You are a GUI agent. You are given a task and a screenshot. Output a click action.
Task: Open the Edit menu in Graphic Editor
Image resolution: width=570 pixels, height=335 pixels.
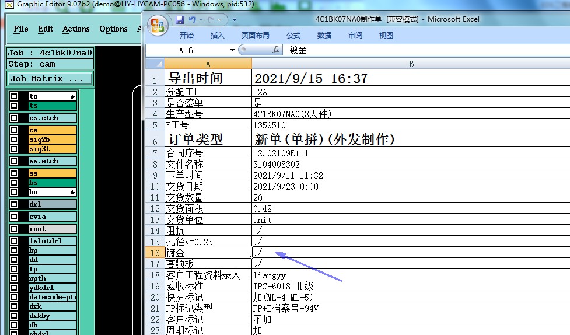coord(46,29)
